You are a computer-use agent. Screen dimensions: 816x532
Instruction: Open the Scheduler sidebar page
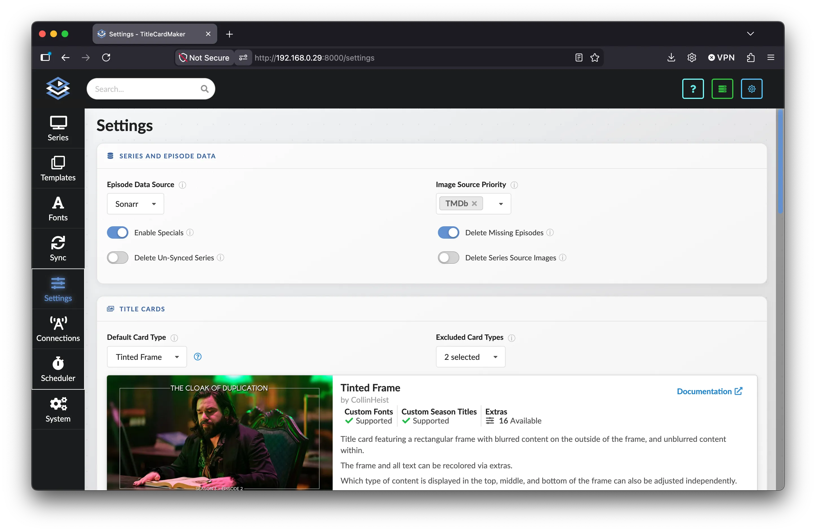pos(58,369)
